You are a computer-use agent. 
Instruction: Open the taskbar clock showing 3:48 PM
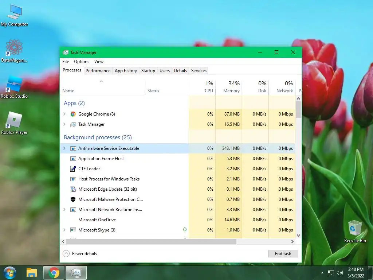[x=356, y=273]
